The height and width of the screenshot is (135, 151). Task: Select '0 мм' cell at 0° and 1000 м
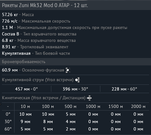click(93, 114)
